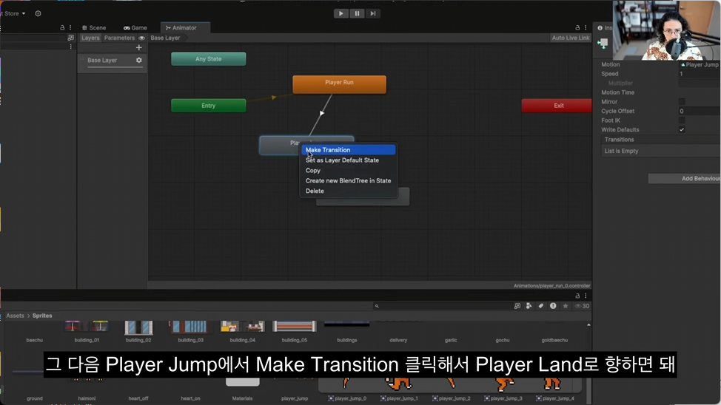Choose Create new BlendTree in State
This screenshot has height=405, width=721.
(x=348, y=180)
